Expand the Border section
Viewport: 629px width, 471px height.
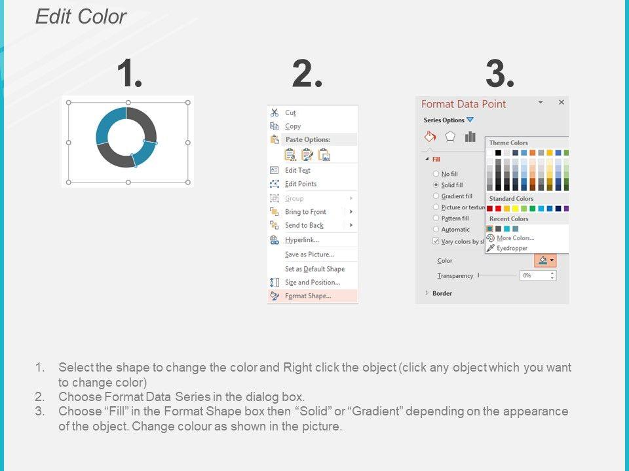point(428,293)
